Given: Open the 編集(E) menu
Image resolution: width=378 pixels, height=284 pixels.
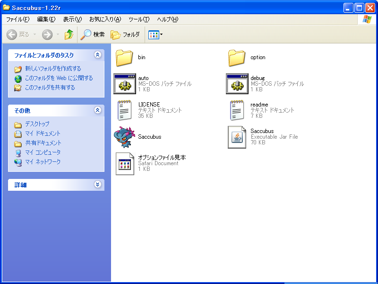Looking at the screenshot, I should (46, 19).
